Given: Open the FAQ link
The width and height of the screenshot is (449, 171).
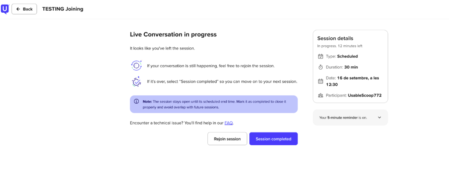Looking at the screenshot, I should point(229,123).
